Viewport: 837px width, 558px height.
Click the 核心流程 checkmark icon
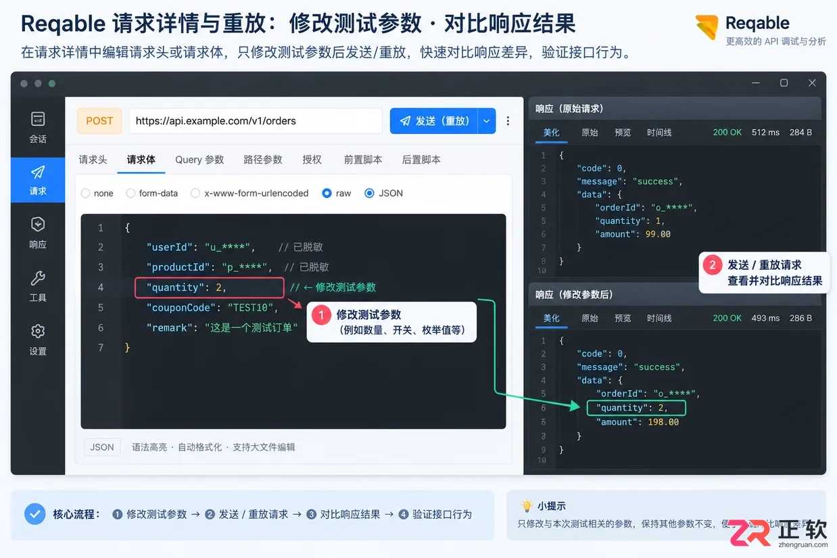35,514
